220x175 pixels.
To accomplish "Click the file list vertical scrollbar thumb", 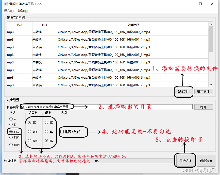I will 211,39.
